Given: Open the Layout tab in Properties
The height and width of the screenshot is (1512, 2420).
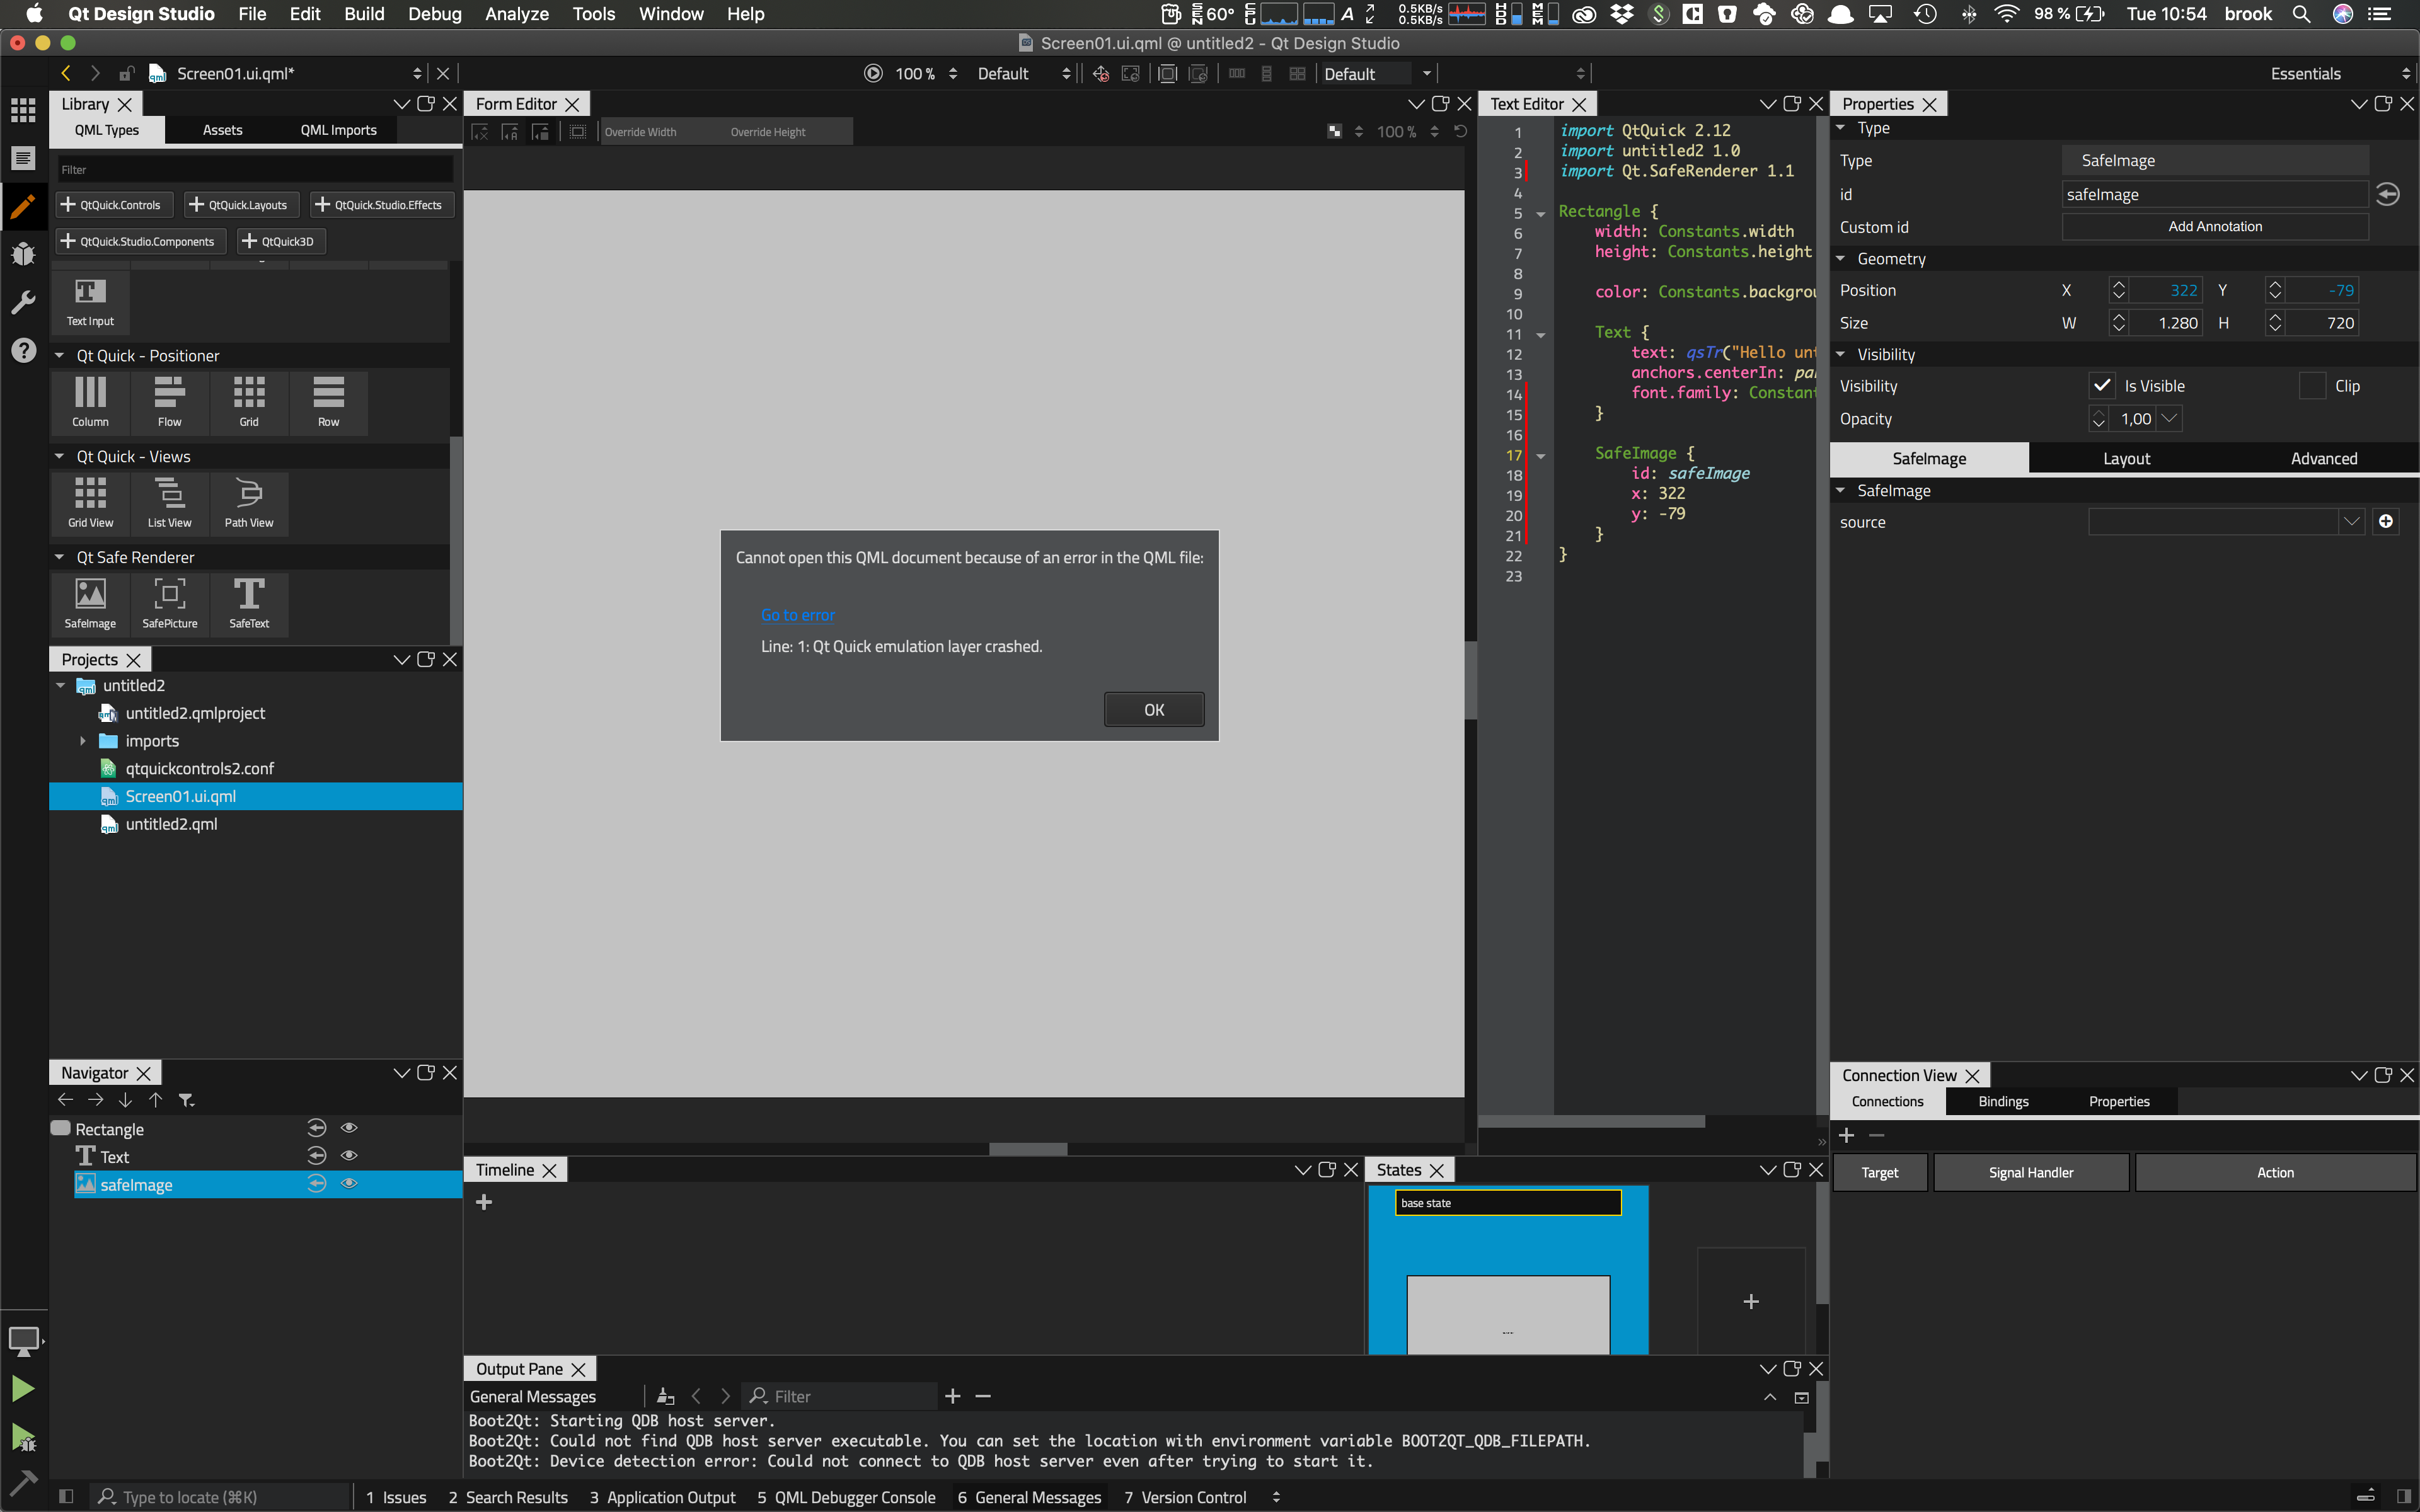Looking at the screenshot, I should click(x=2126, y=458).
